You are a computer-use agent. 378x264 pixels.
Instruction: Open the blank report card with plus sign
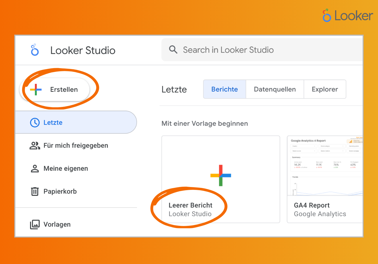tap(221, 175)
